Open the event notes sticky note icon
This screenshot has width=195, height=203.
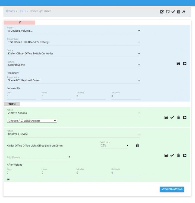click(x=168, y=12)
